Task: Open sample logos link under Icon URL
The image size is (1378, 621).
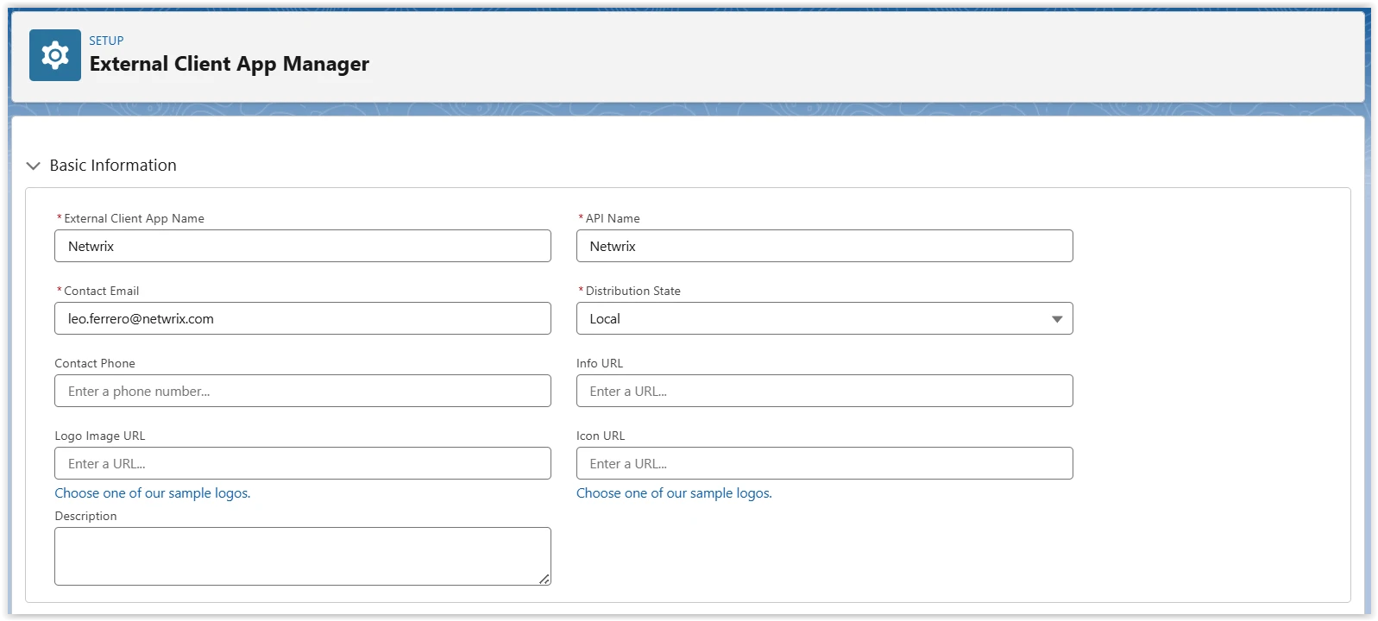Action: [674, 493]
